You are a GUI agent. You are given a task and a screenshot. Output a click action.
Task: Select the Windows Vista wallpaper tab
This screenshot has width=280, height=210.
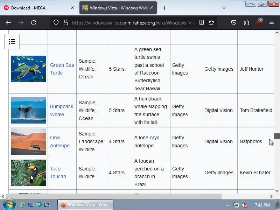point(118,8)
